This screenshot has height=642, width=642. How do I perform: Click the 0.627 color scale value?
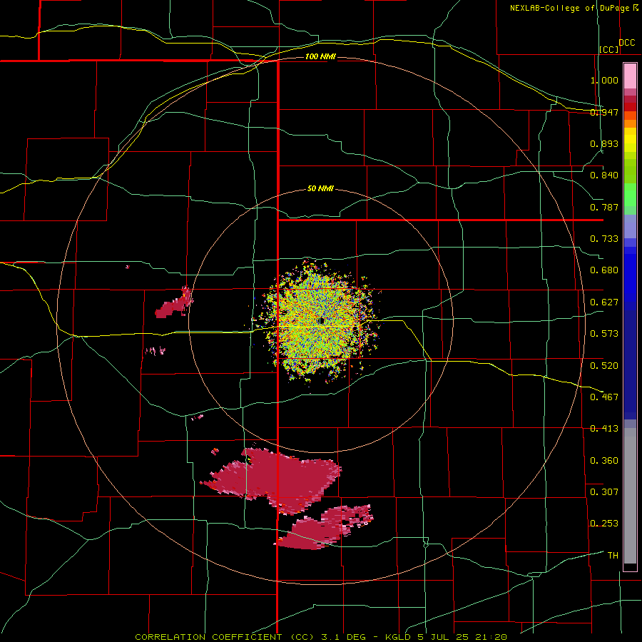point(604,302)
